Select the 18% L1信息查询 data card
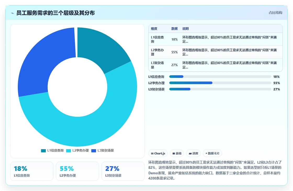The image size is (293, 191). tap(32, 171)
